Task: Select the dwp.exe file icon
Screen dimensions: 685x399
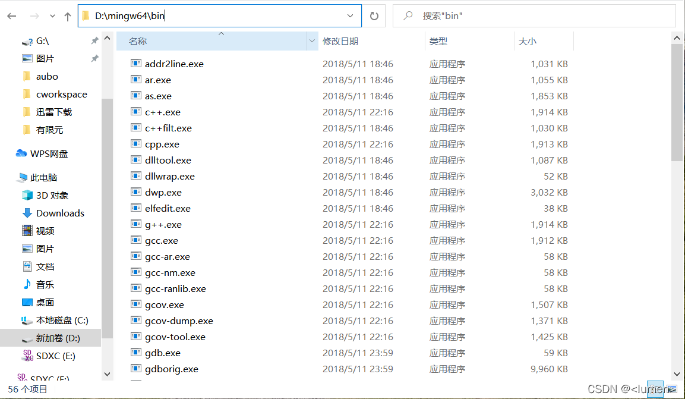Action: click(136, 192)
